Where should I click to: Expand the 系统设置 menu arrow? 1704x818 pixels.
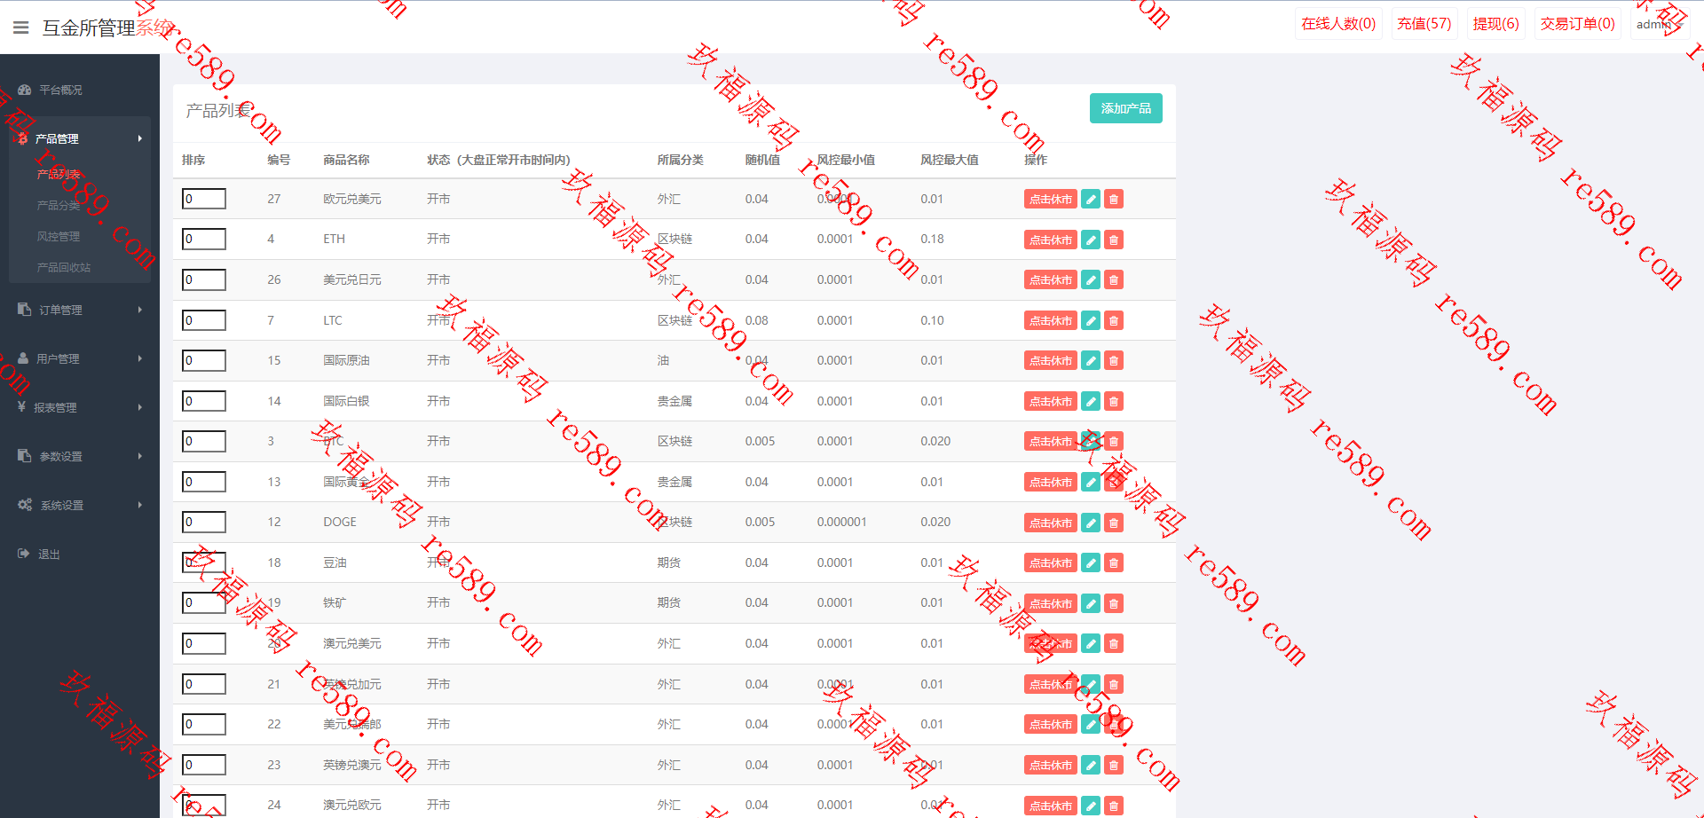click(139, 505)
